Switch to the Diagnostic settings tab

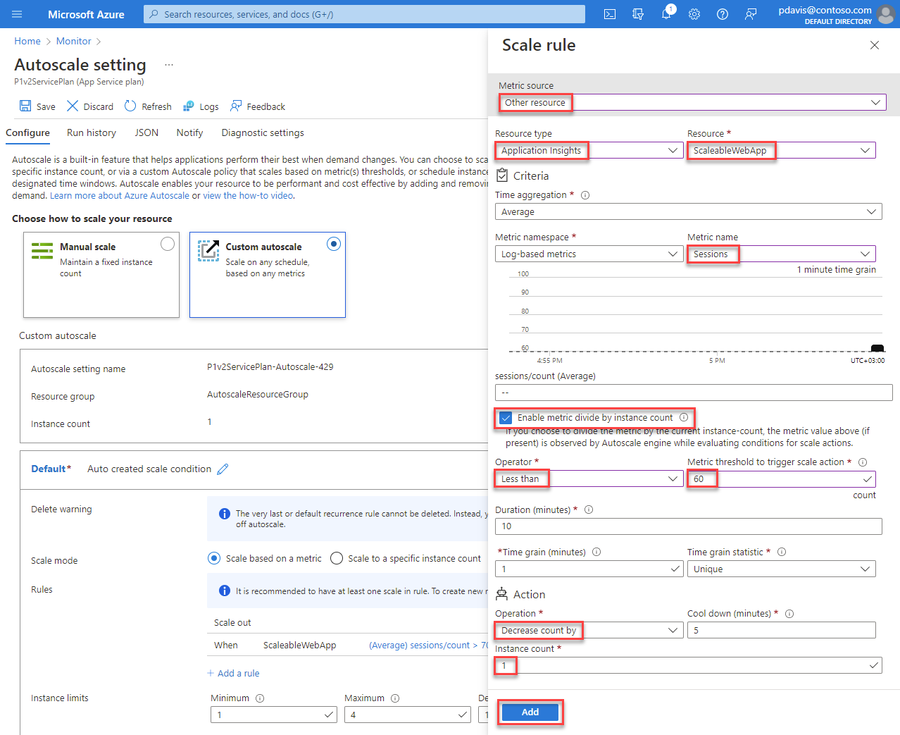[263, 132]
